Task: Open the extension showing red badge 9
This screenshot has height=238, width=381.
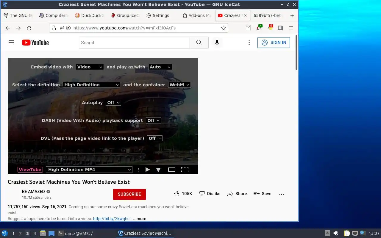Action: [x=270, y=27]
